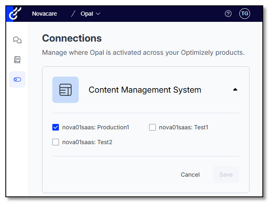Click the nova01saas: Production1 label
Viewport: 269px width, 203px height.
coord(96,127)
